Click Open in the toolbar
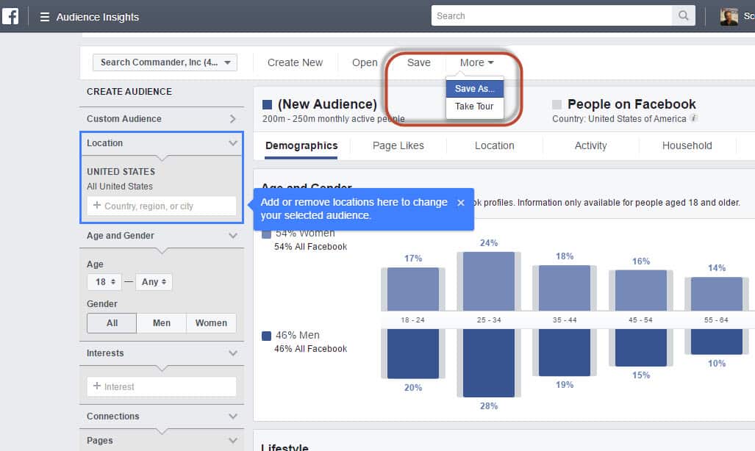Screen dimensions: 755x451 [x=365, y=62]
